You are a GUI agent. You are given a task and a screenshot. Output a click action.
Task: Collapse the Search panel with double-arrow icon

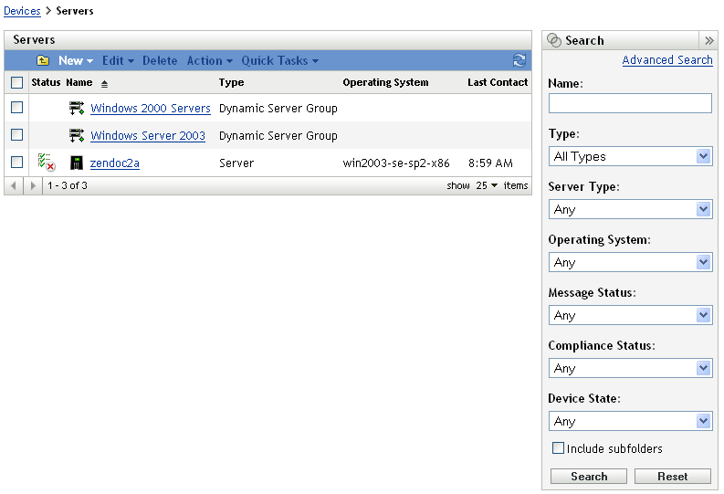709,41
